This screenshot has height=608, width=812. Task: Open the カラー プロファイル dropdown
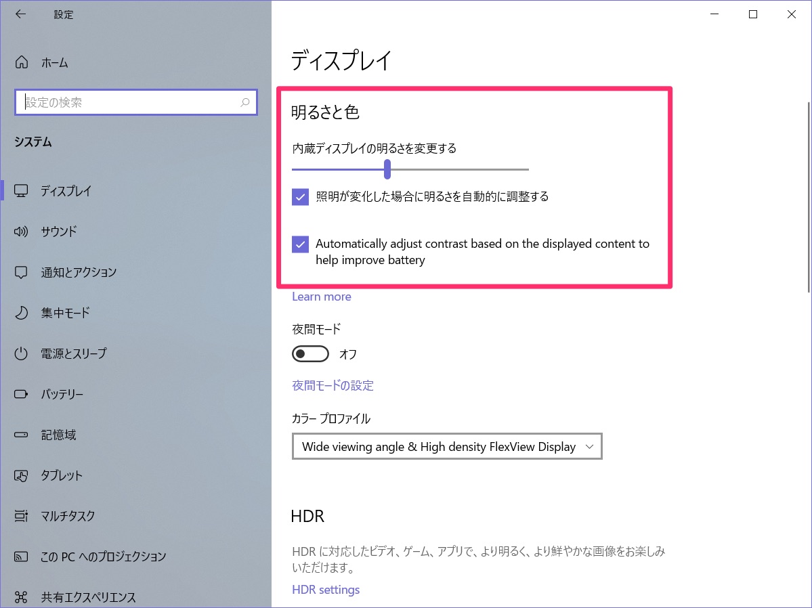pos(447,446)
